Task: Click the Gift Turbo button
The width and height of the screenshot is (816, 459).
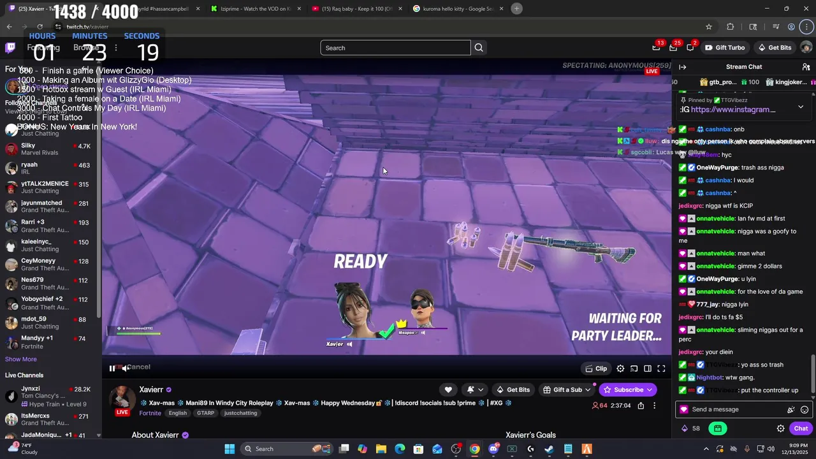Action: coord(725,48)
